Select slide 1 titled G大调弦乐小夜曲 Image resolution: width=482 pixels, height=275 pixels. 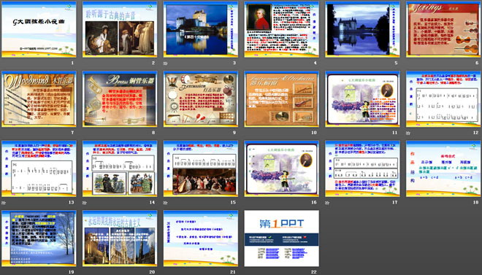(39, 29)
